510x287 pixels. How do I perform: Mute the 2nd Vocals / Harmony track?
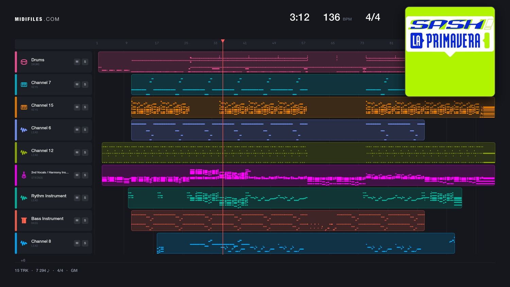coord(77,175)
